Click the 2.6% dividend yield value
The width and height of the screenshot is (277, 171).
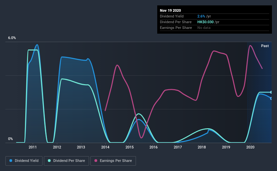click(x=201, y=16)
